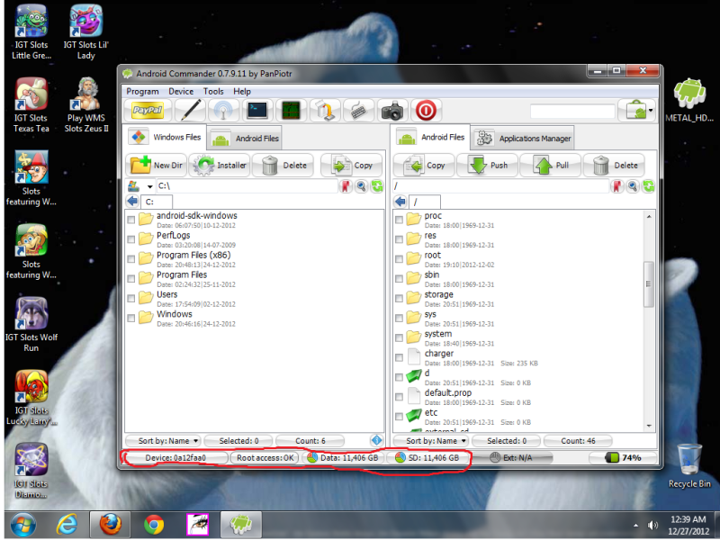The width and height of the screenshot is (720, 540).
Task: Click left panel search magnifier icon
Action: tap(362, 186)
